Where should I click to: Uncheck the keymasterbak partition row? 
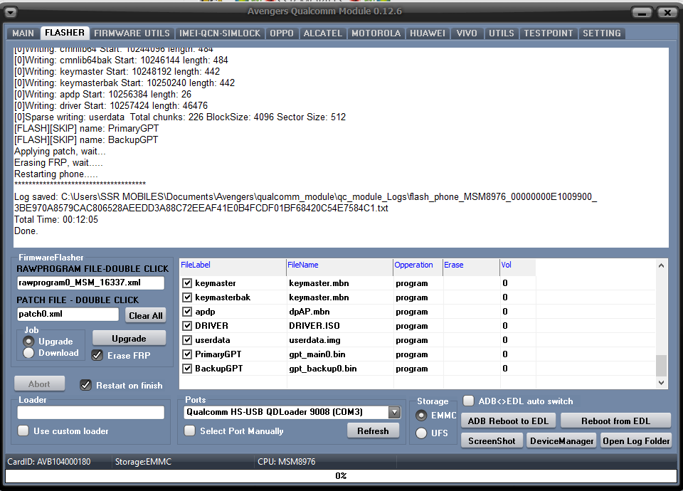187,297
